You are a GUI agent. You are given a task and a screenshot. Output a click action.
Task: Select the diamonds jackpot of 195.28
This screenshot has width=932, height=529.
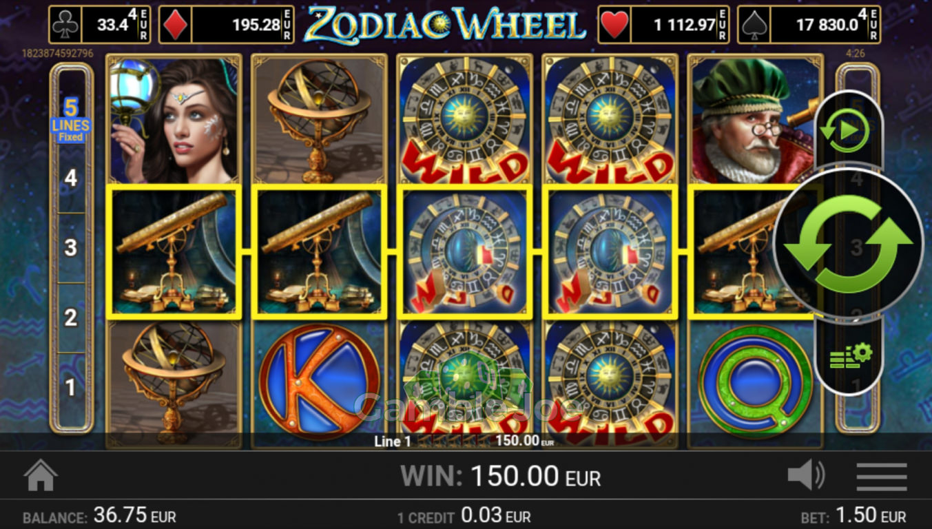(x=227, y=25)
